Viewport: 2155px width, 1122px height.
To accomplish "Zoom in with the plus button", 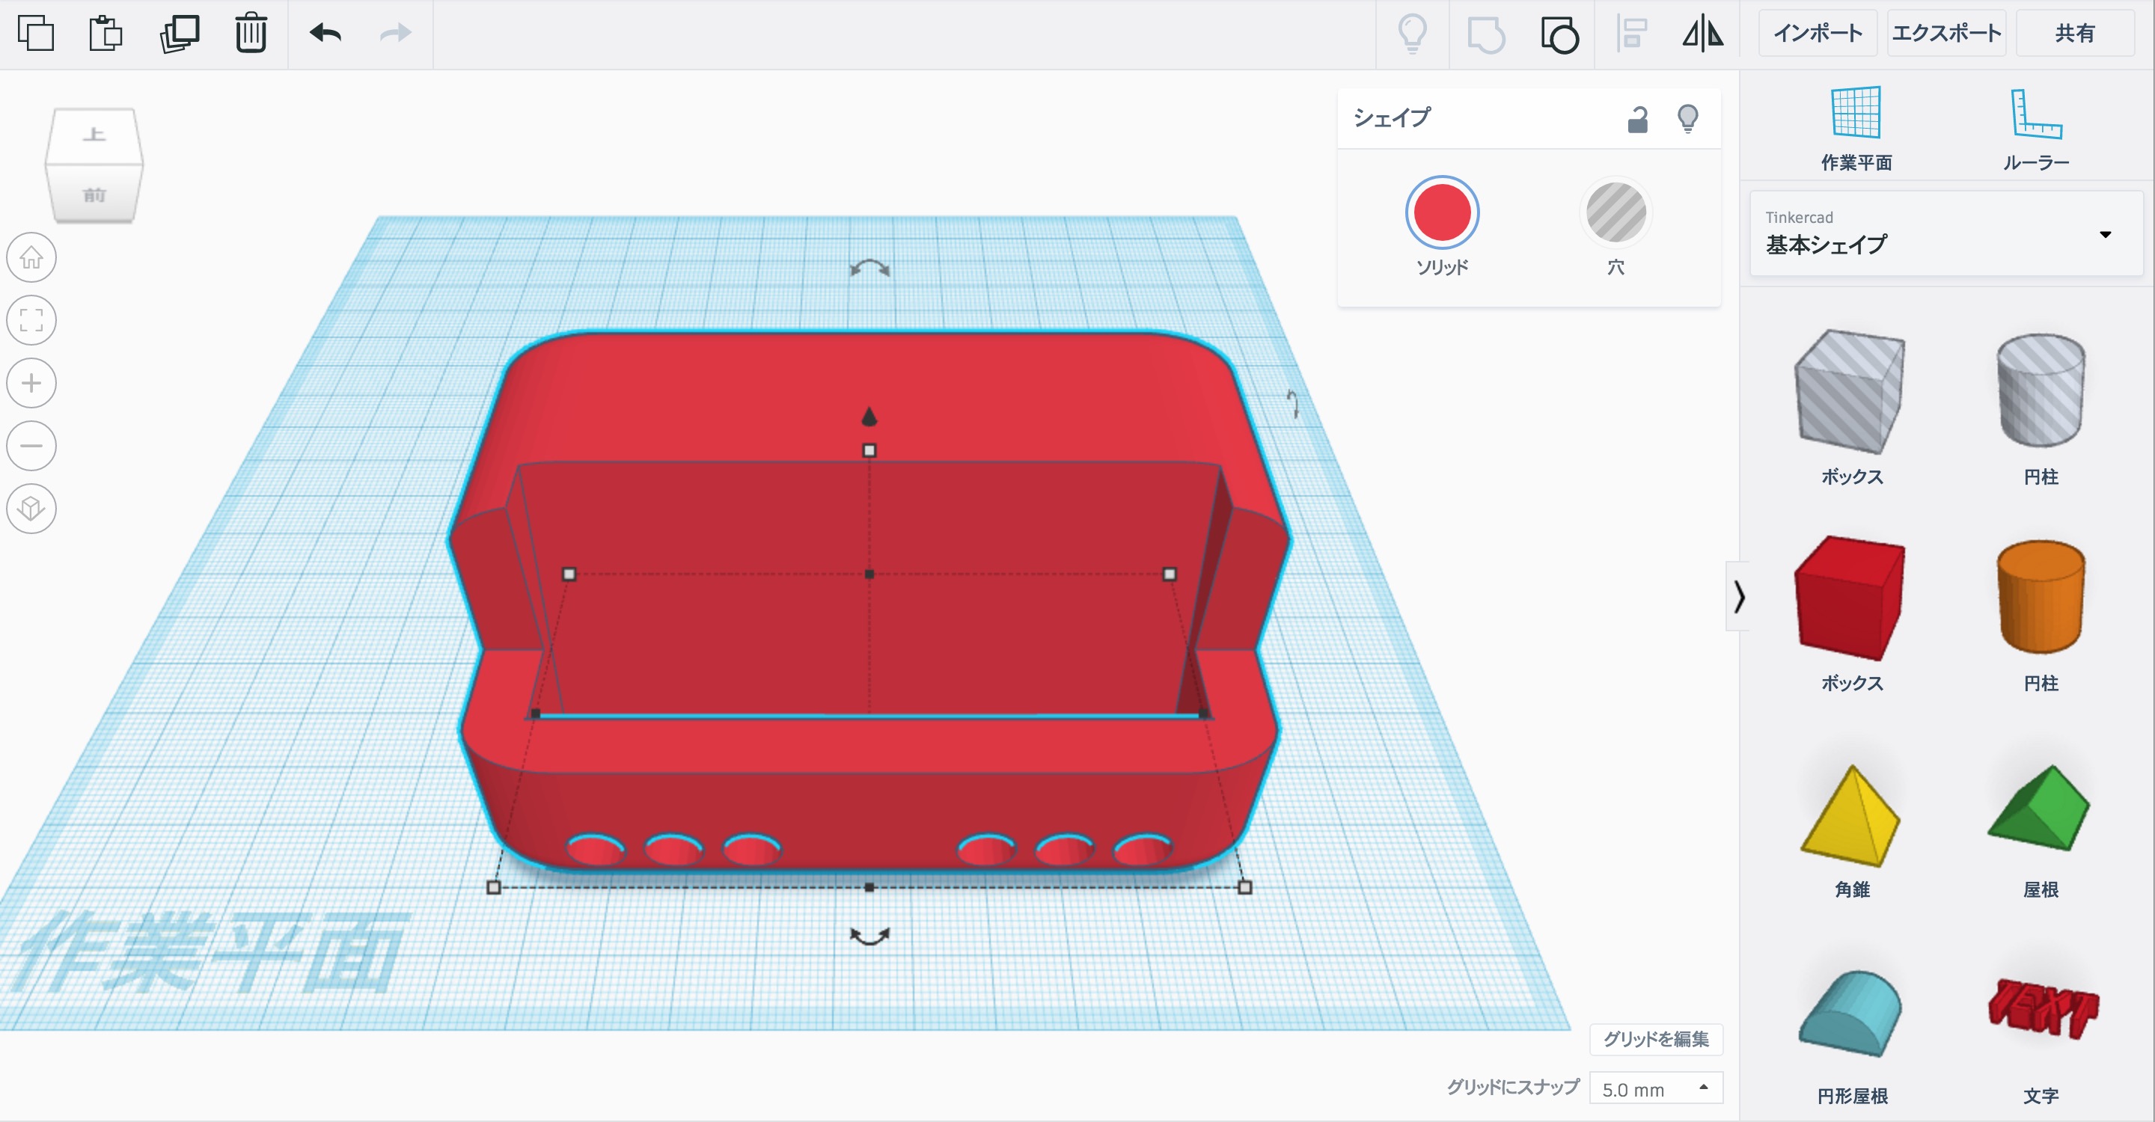I will point(31,383).
